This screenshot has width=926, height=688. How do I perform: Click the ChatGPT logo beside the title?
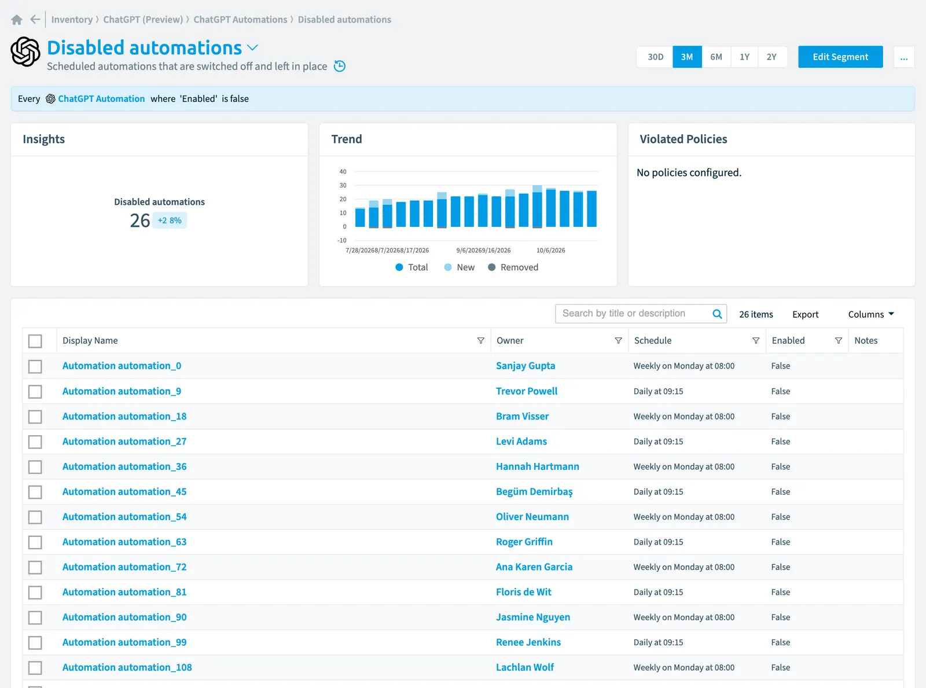coord(25,52)
